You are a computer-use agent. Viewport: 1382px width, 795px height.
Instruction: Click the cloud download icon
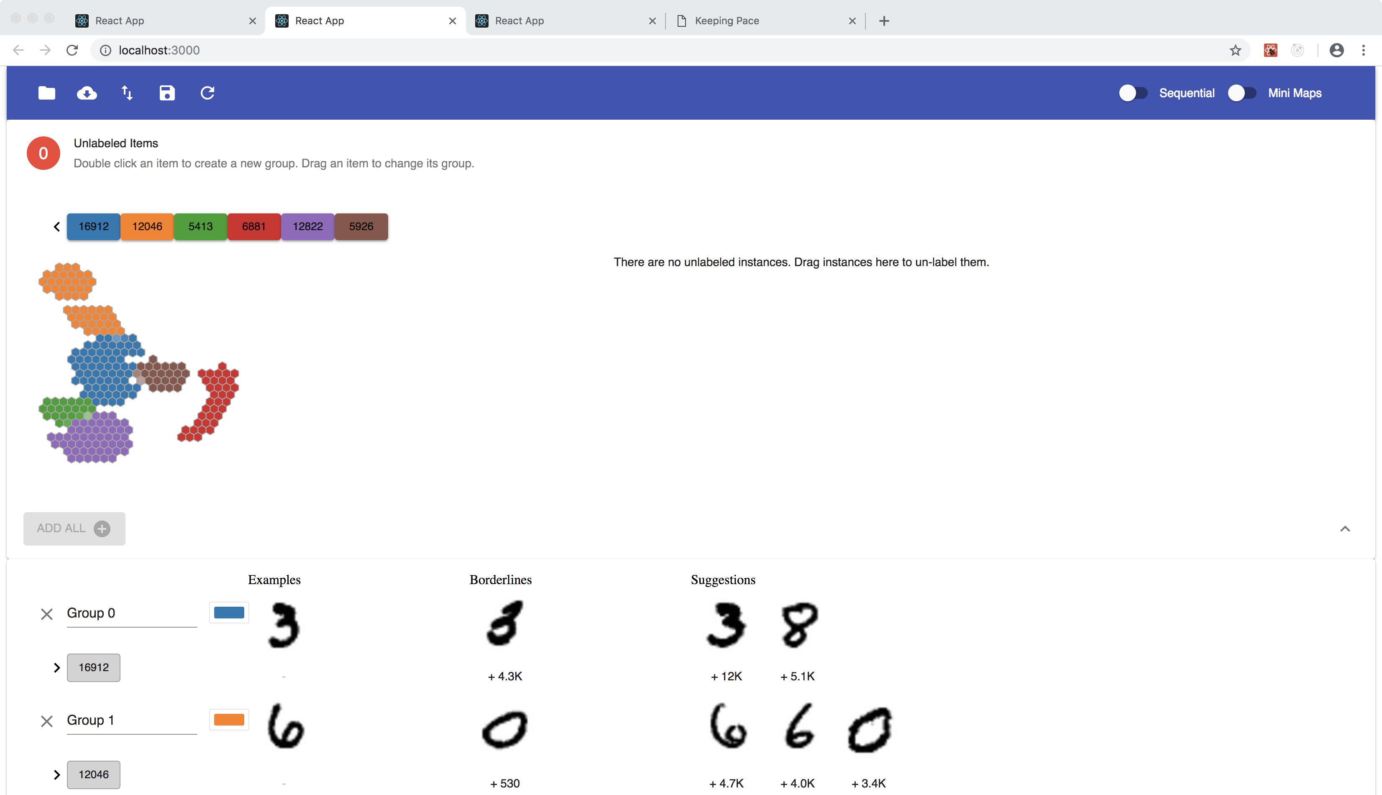click(x=87, y=93)
